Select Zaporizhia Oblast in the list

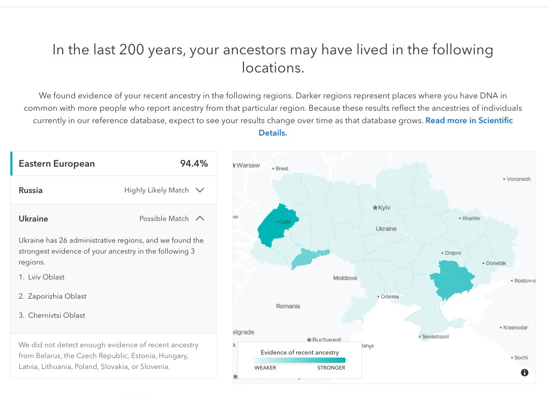(57, 296)
